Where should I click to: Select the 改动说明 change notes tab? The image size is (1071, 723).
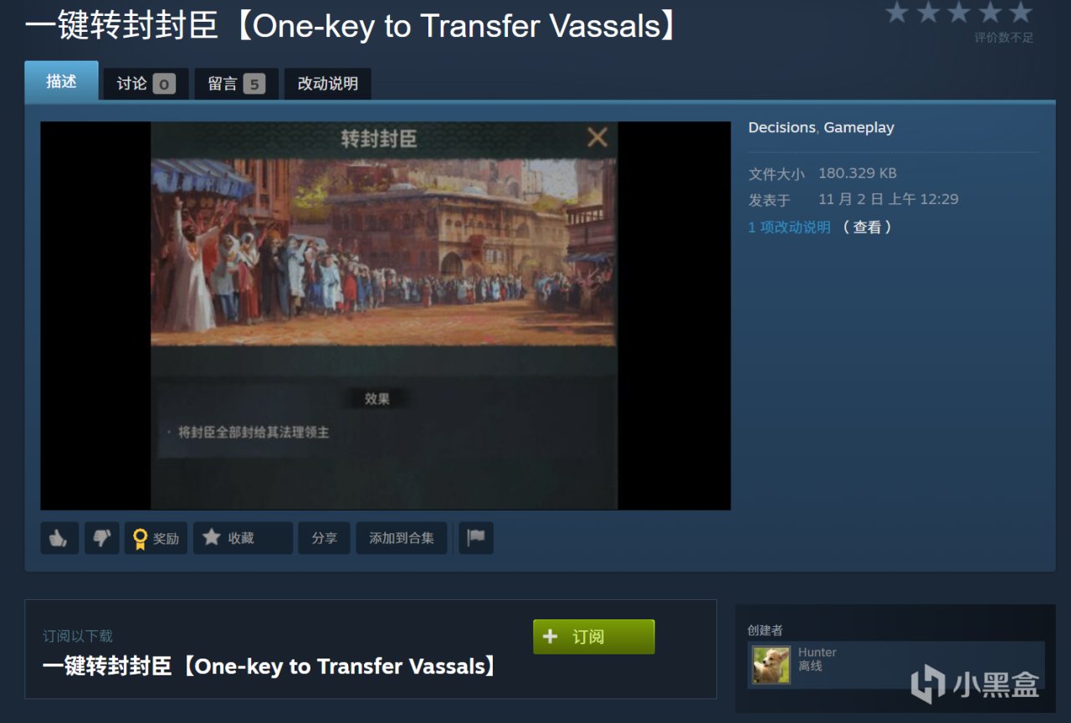click(328, 84)
